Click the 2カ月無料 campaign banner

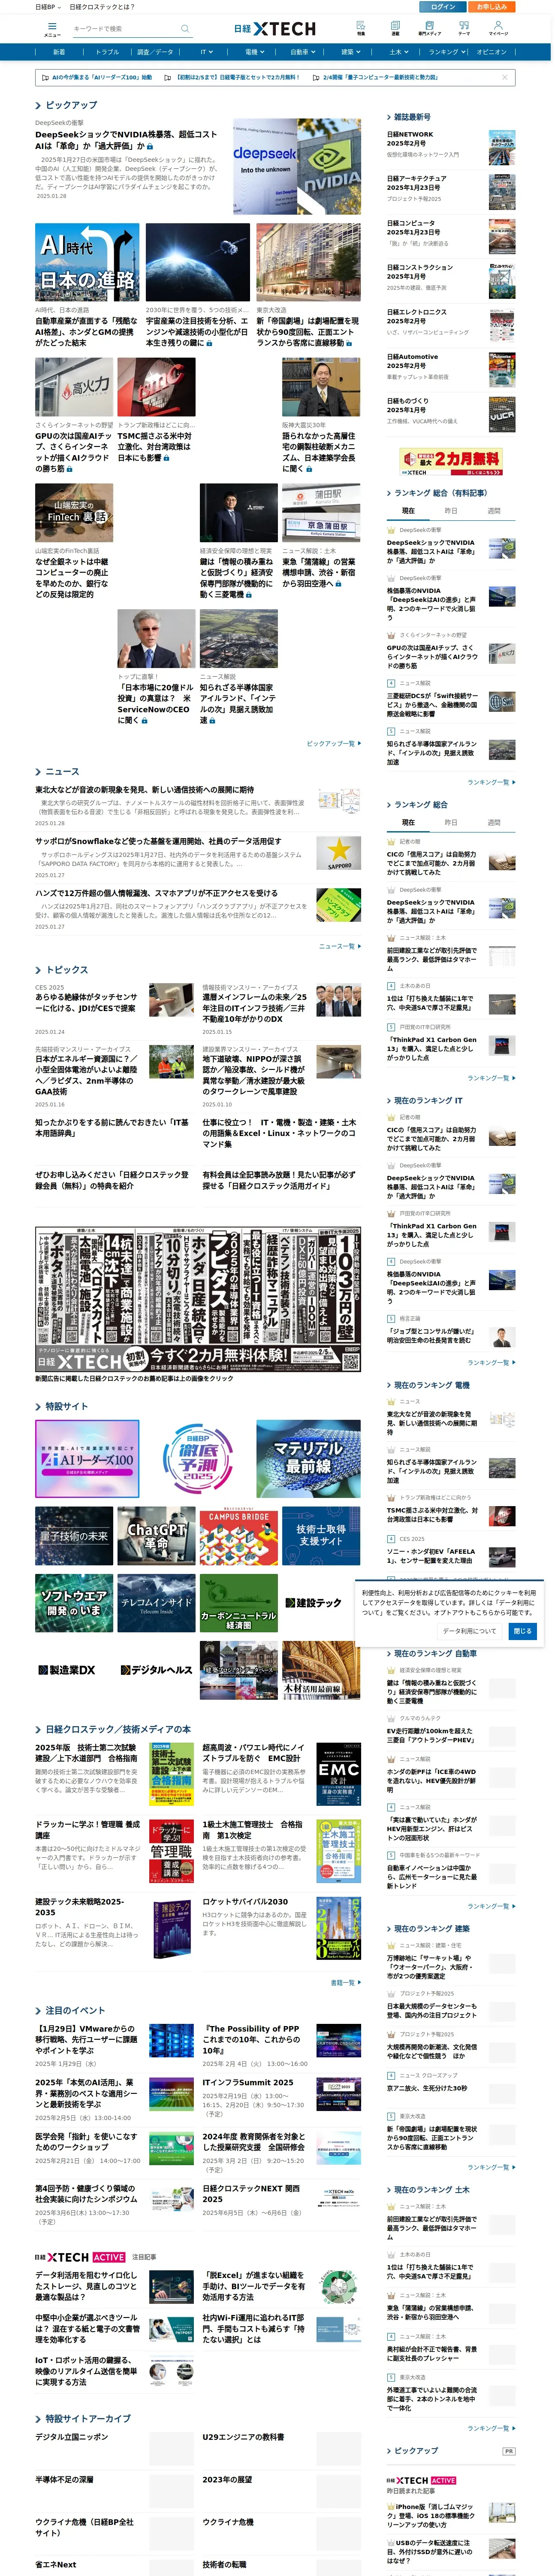451,462
